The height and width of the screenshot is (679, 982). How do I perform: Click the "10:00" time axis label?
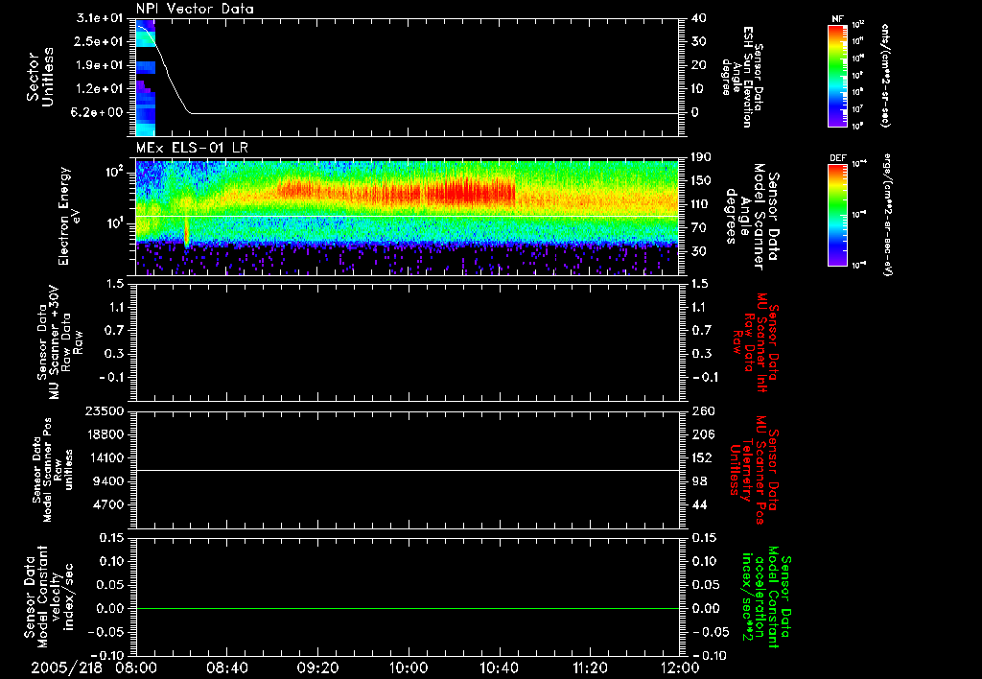pos(408,667)
